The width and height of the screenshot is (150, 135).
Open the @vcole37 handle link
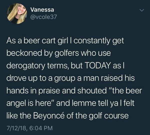point(43,17)
